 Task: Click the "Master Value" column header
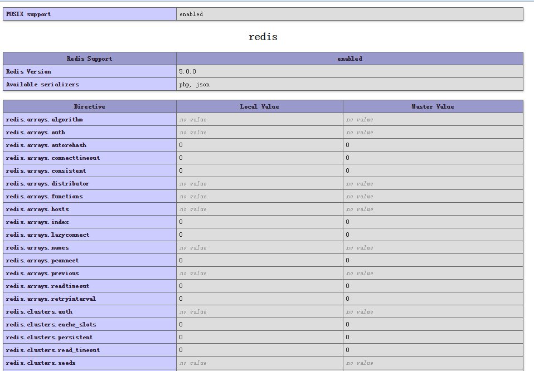[433, 106]
